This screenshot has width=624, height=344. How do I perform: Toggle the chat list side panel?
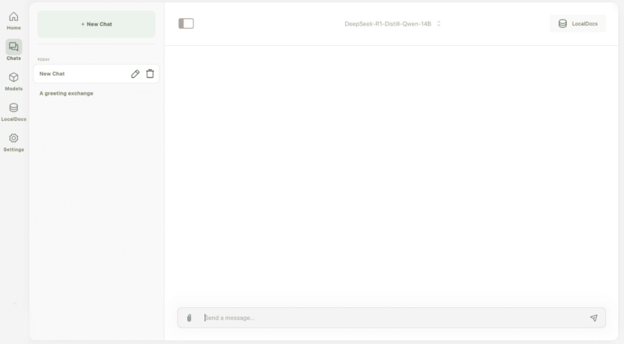(x=186, y=23)
